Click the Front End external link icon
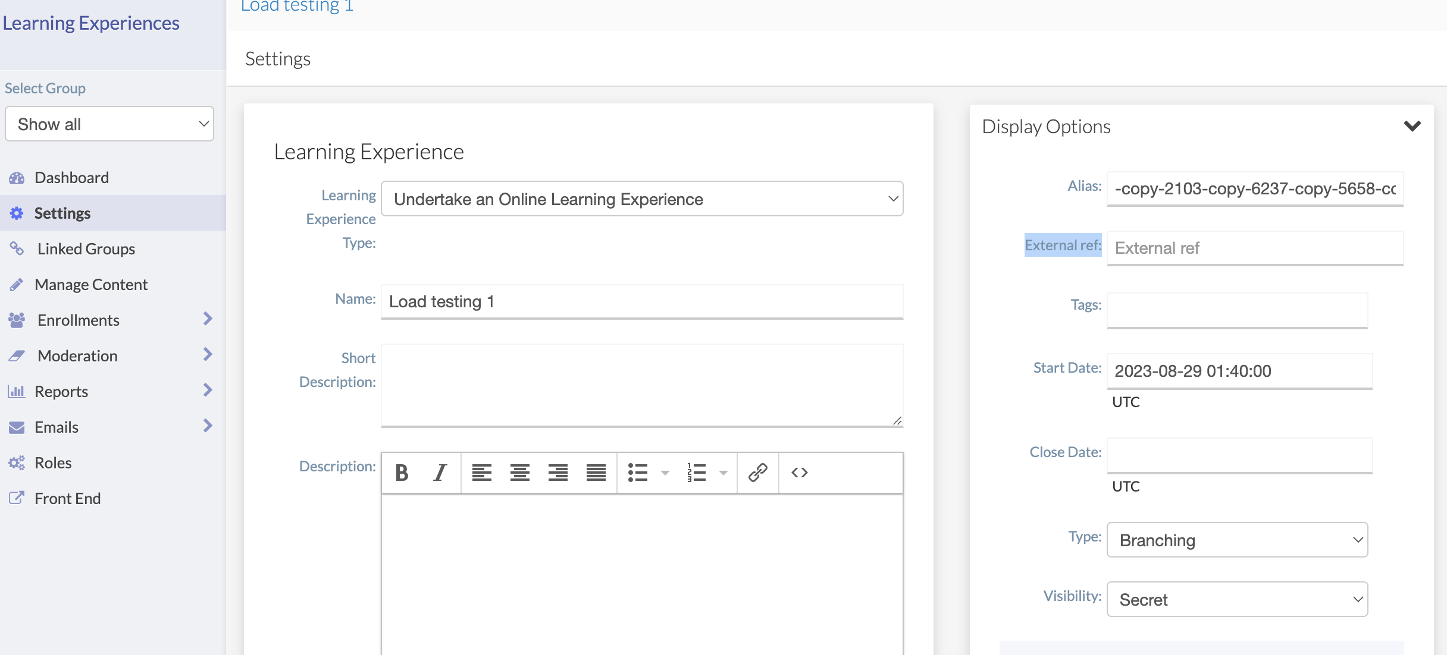 coord(17,498)
